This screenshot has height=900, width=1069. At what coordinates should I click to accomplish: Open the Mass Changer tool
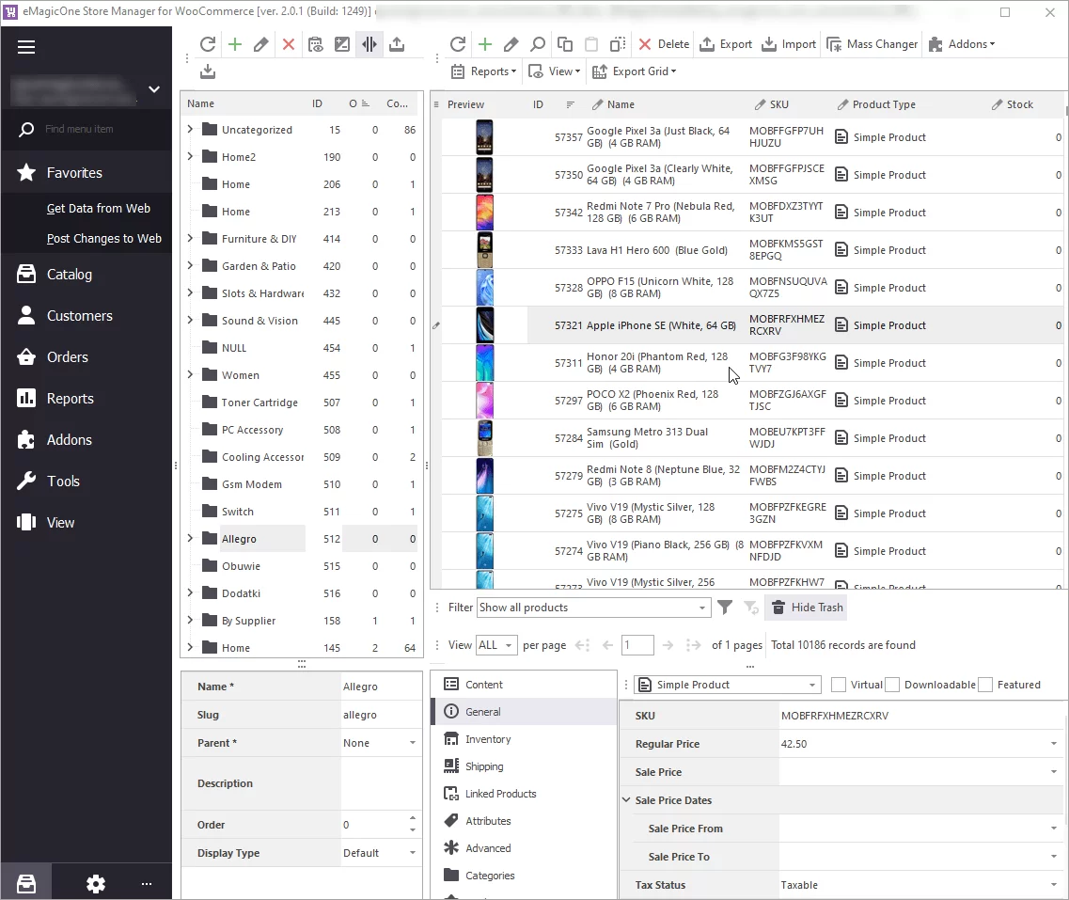pyautogui.click(x=872, y=43)
